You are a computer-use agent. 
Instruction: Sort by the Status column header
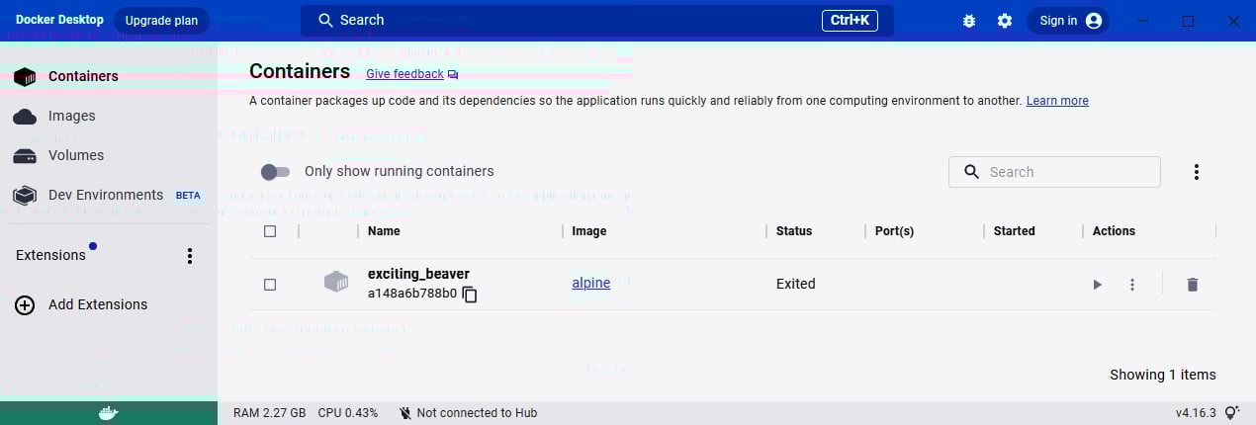[x=794, y=231]
